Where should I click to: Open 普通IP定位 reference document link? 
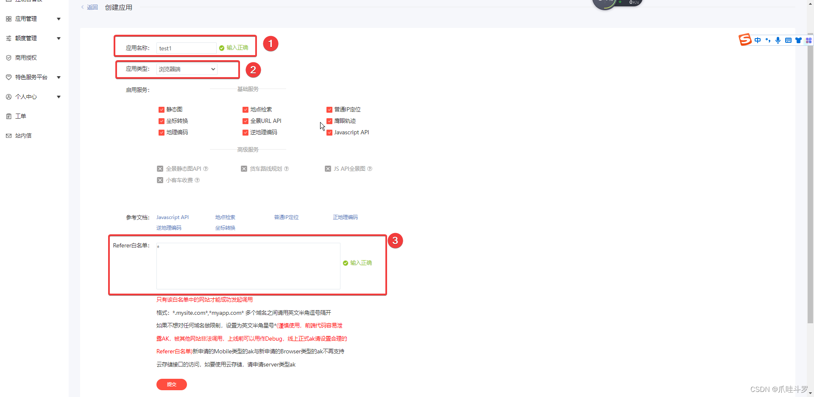pos(286,217)
